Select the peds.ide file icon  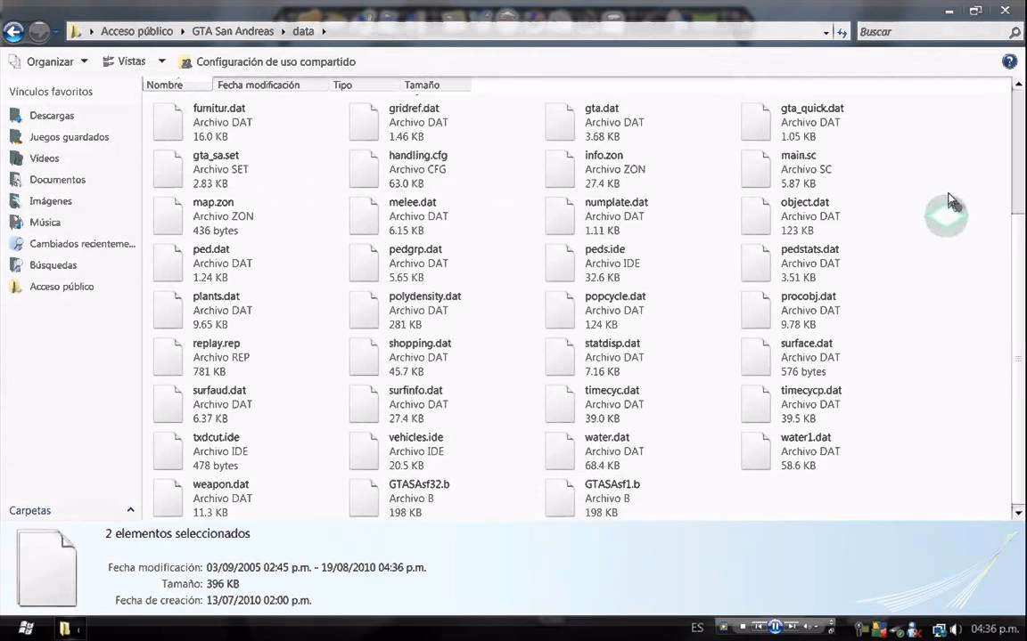click(x=560, y=263)
